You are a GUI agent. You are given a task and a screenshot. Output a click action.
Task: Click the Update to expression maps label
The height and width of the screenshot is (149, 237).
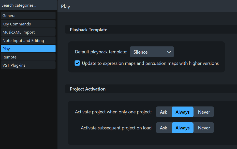pyautogui.click(x=150, y=63)
